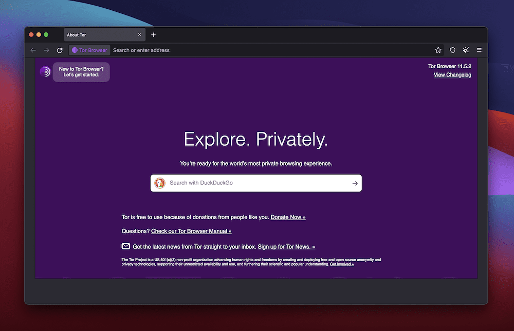The width and height of the screenshot is (514, 331).
Task: Click Sign up for Tor News
Action: [286, 246]
